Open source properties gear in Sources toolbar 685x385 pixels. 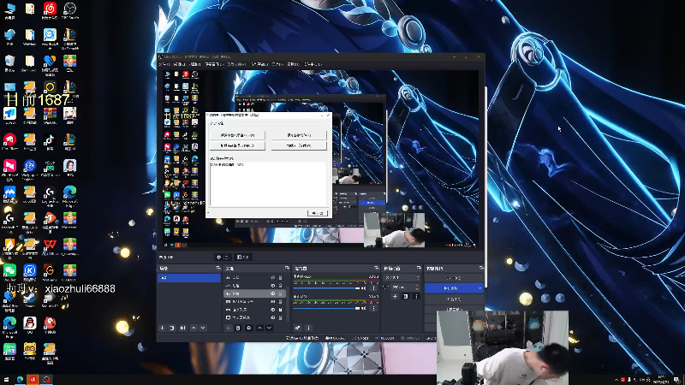pyautogui.click(x=249, y=328)
